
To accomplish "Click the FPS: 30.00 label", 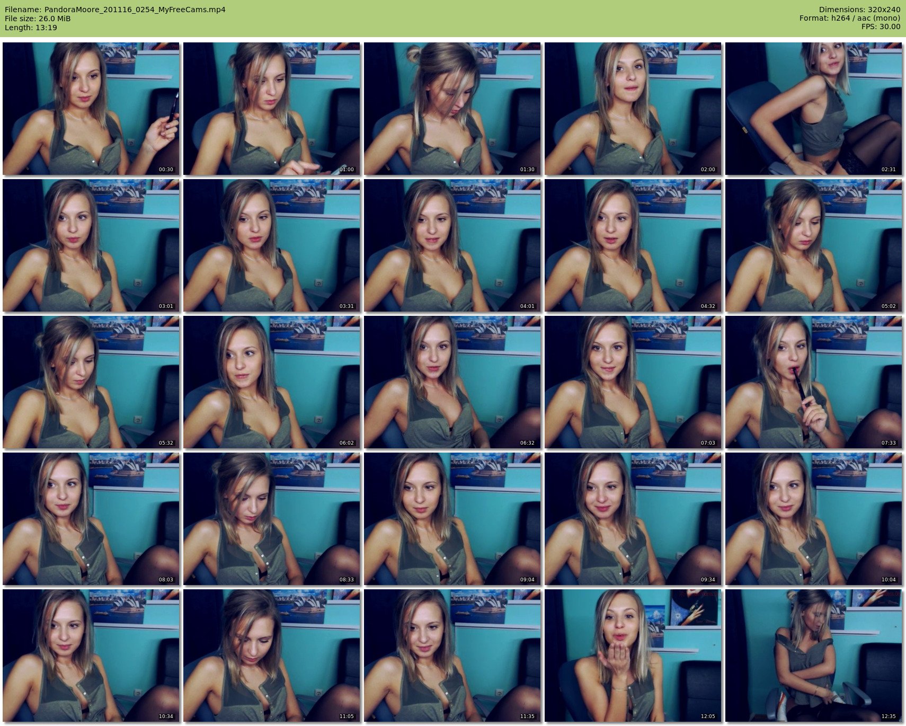I will click(881, 26).
